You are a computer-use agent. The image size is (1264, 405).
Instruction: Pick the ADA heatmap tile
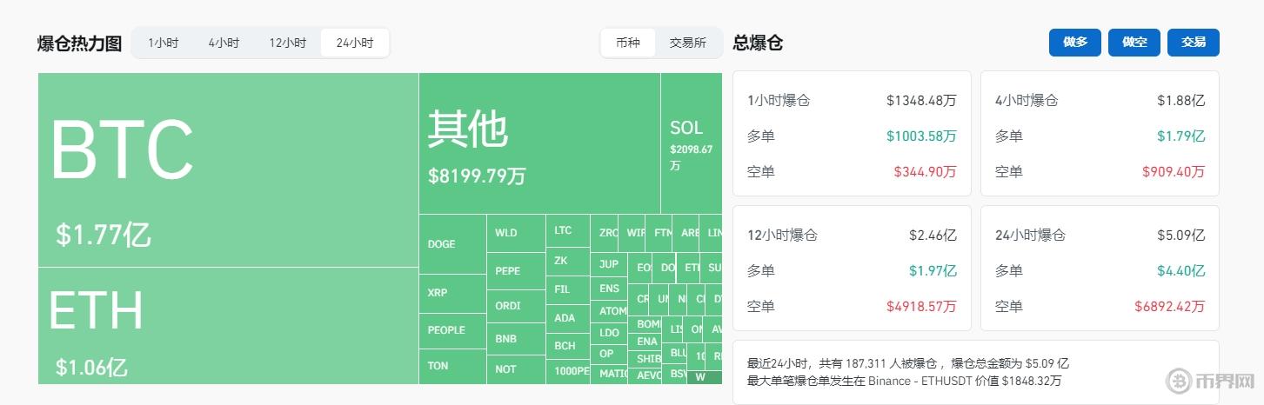point(568,318)
